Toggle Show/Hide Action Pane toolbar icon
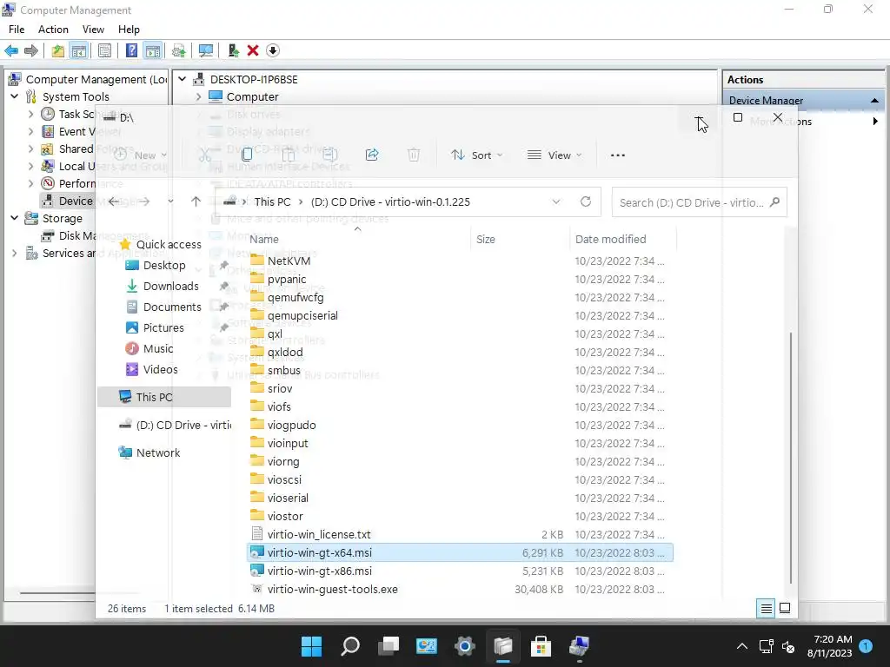Image resolution: width=890 pixels, height=667 pixels. point(153,50)
